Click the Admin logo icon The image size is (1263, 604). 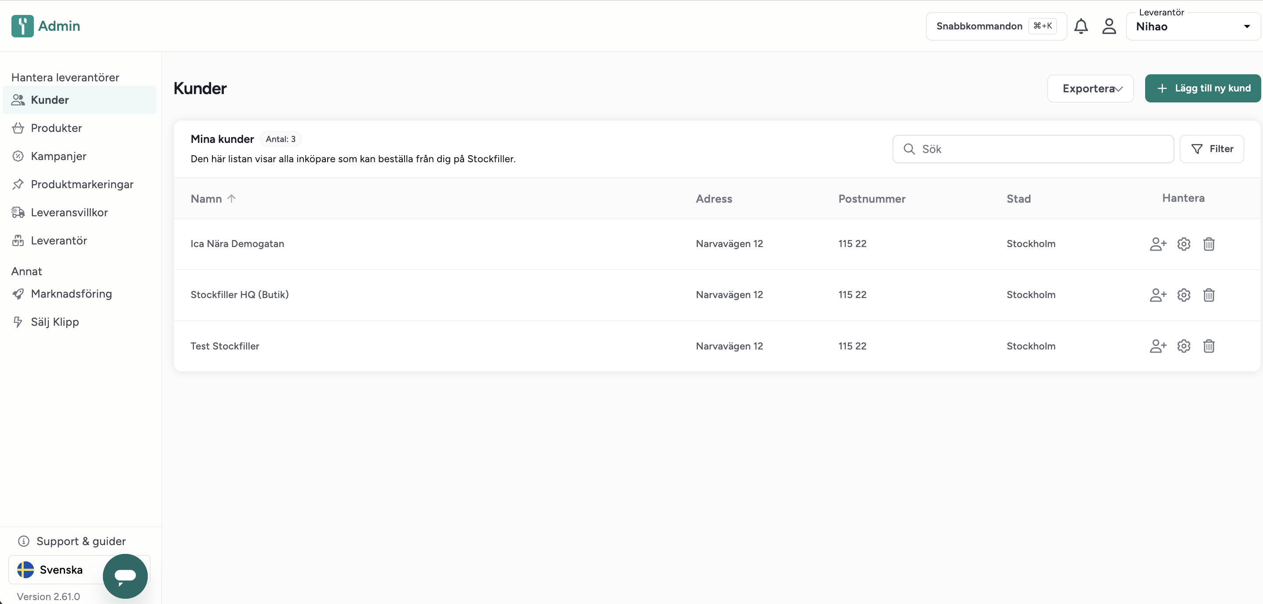coord(22,26)
